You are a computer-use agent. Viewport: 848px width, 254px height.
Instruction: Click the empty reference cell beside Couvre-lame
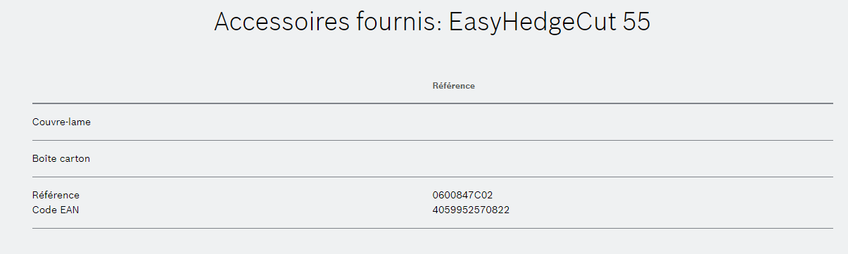pyautogui.click(x=632, y=122)
